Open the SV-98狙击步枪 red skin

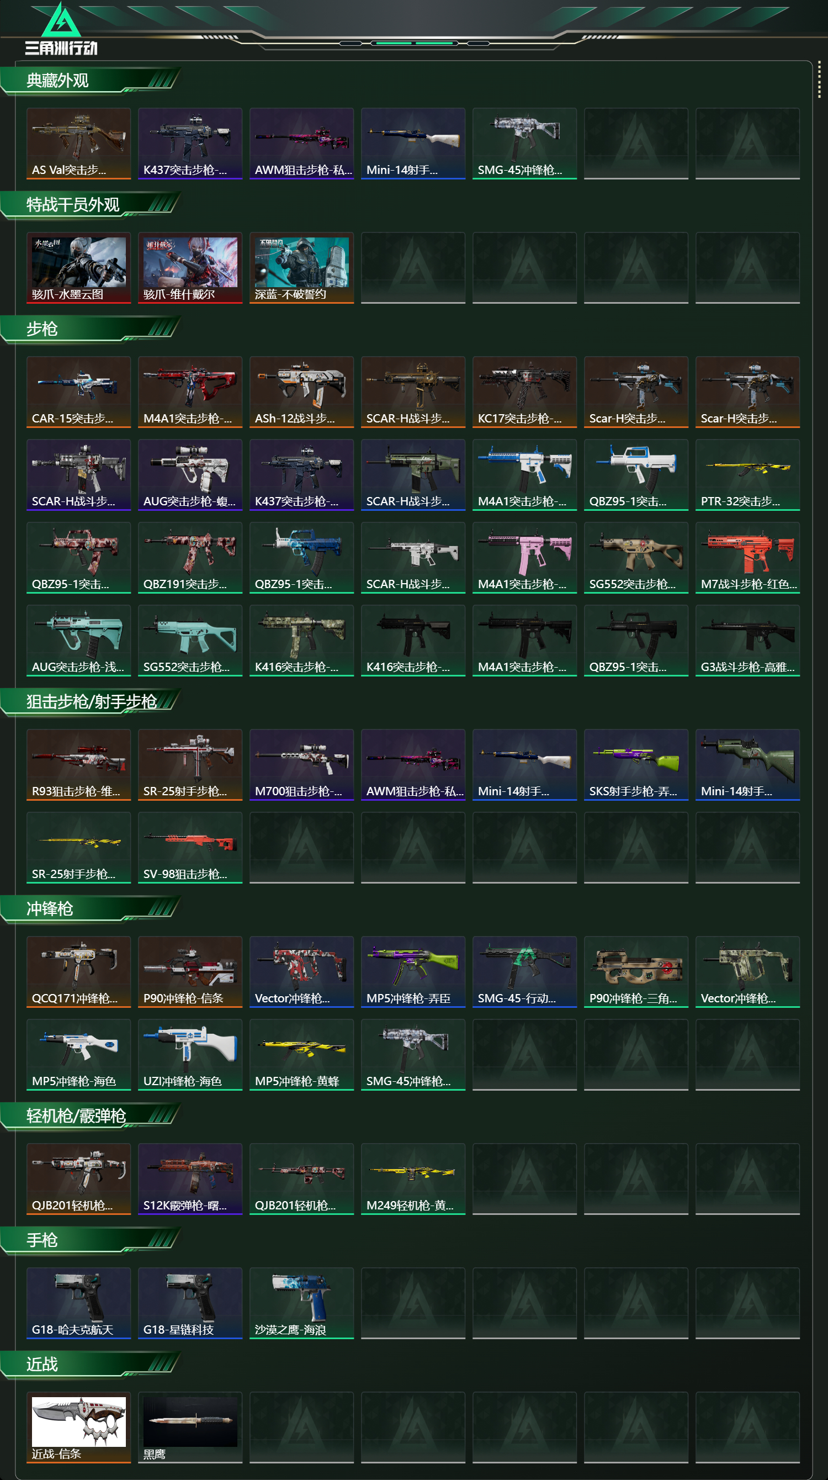click(x=190, y=848)
